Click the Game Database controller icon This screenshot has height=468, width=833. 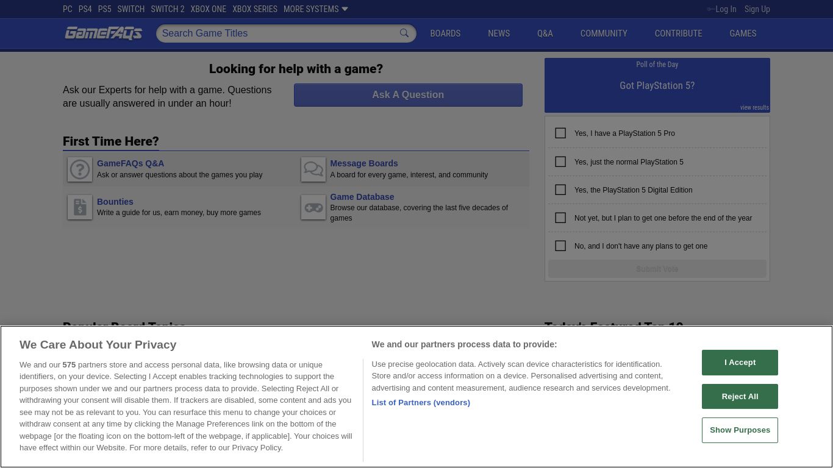(x=313, y=207)
